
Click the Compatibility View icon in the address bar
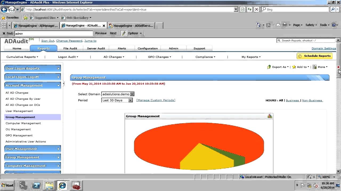tap(243, 9)
